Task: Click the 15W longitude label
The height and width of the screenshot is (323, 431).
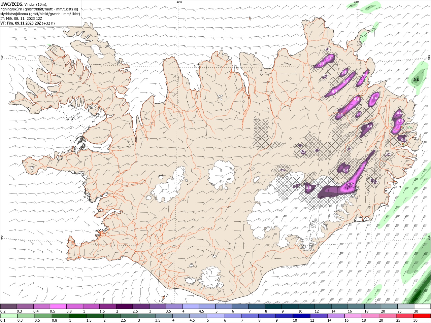Action: [357, 2]
